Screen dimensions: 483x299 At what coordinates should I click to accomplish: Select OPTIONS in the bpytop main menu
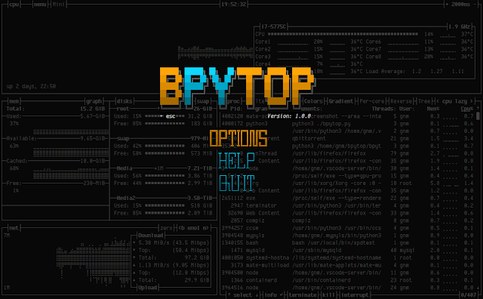pyautogui.click(x=238, y=138)
